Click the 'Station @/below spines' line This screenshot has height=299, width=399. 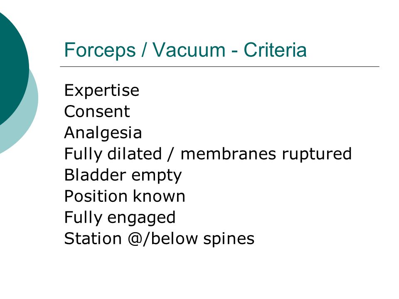(159, 239)
